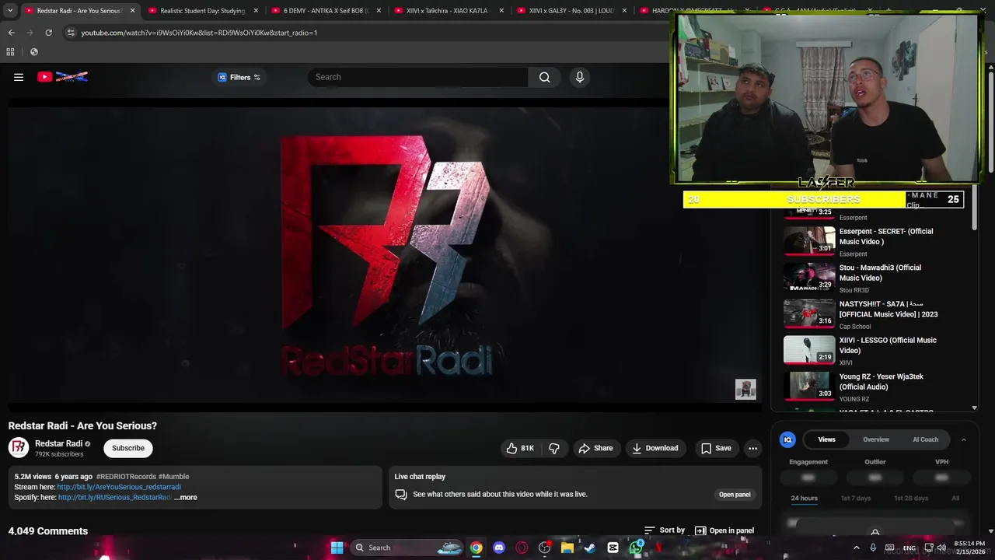995x560 pixels.
Task: Switch to XIIVI x Ta9chira tab
Action: pos(448,11)
